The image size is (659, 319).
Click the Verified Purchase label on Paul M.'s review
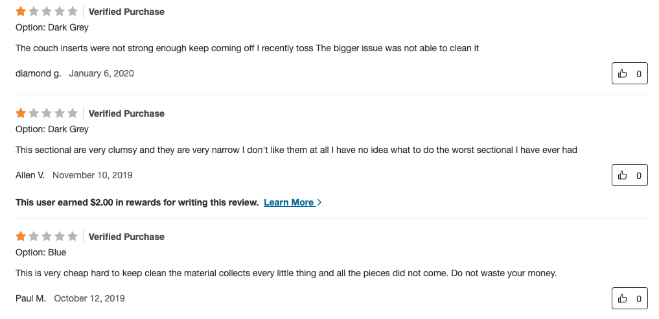[126, 237]
